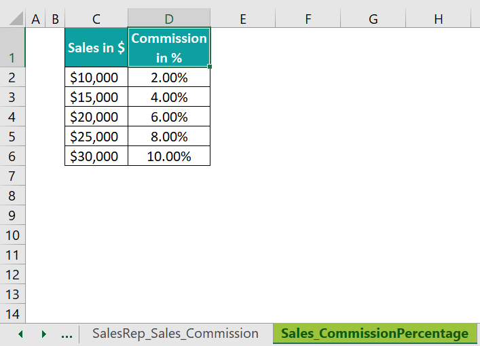Select row 9 header
The image size is (480, 346).
point(12,215)
